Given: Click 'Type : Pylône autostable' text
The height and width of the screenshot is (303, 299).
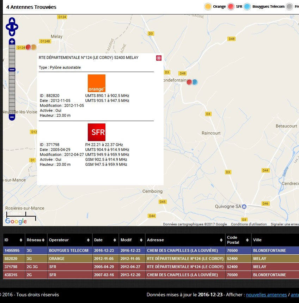Looking at the screenshot, I should click(60, 67).
